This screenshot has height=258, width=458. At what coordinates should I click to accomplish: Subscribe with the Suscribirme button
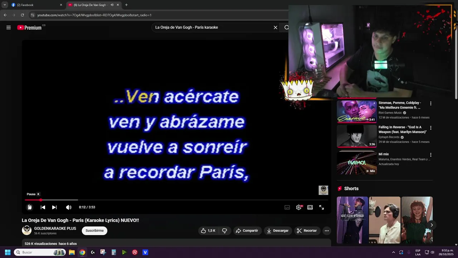click(x=94, y=230)
